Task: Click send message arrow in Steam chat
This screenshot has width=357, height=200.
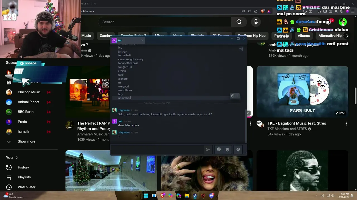Action: [208, 149]
